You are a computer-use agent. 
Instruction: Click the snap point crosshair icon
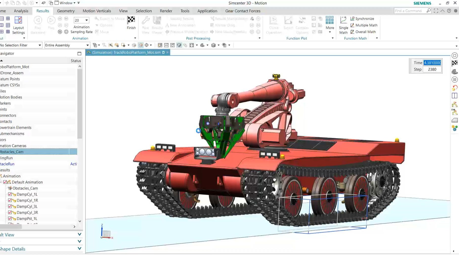click(x=147, y=45)
